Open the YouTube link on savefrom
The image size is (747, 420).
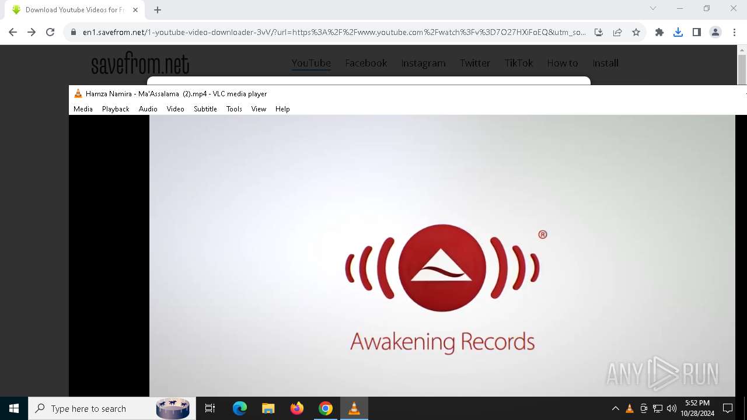tap(311, 63)
